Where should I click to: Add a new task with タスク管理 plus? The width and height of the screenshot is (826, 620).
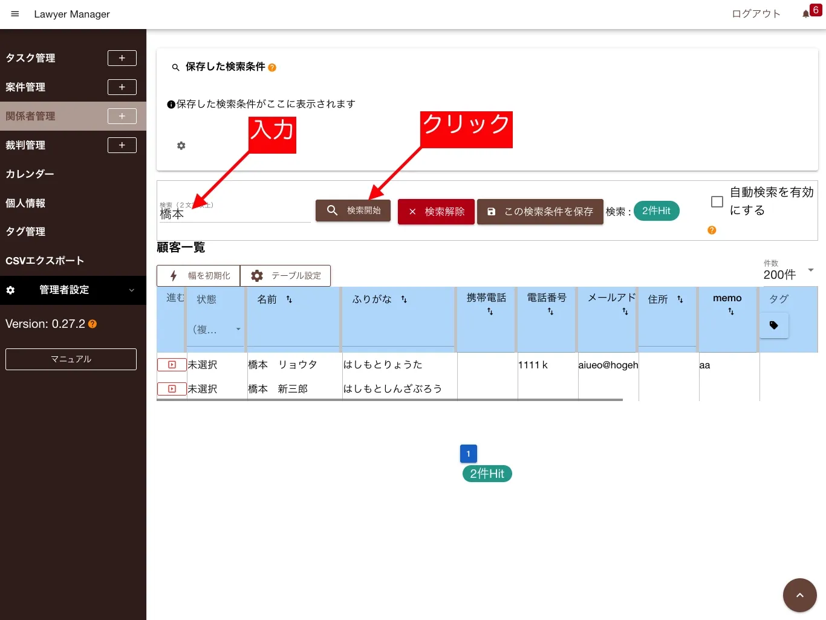click(x=122, y=58)
